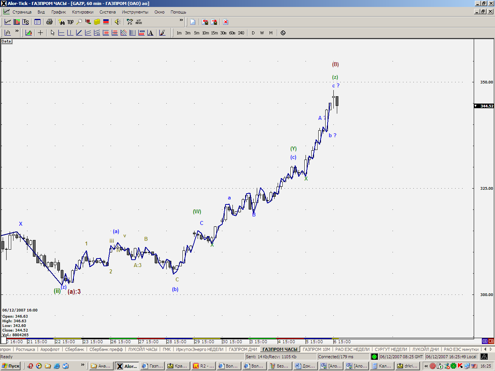This screenshot has height=371, width=495.
Task: Switch to daily D timeframe
Action: (x=253, y=33)
